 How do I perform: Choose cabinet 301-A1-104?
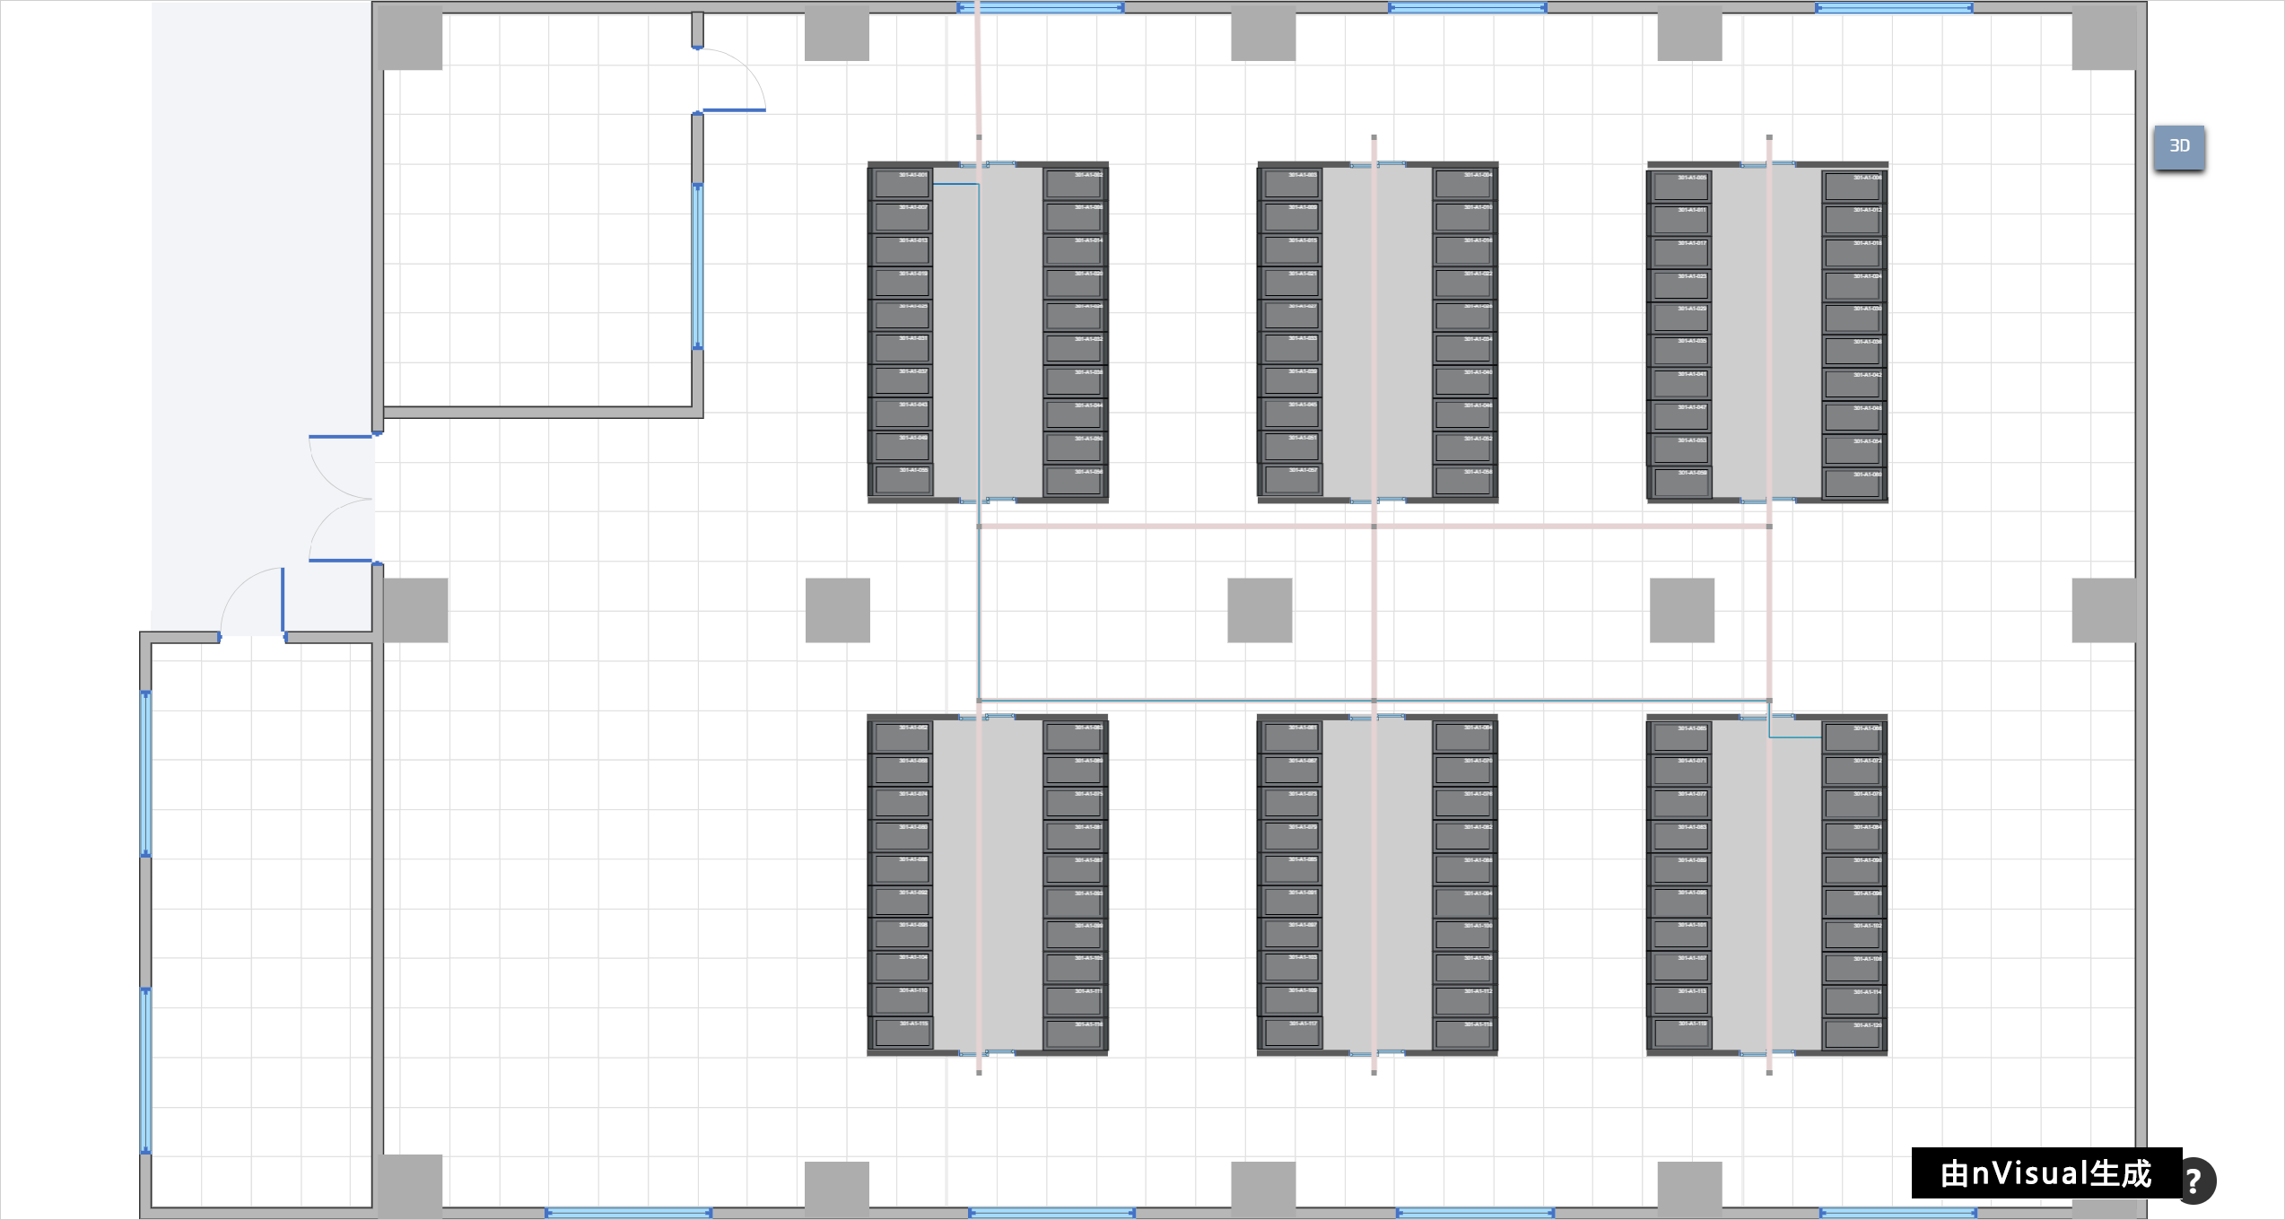903,967
